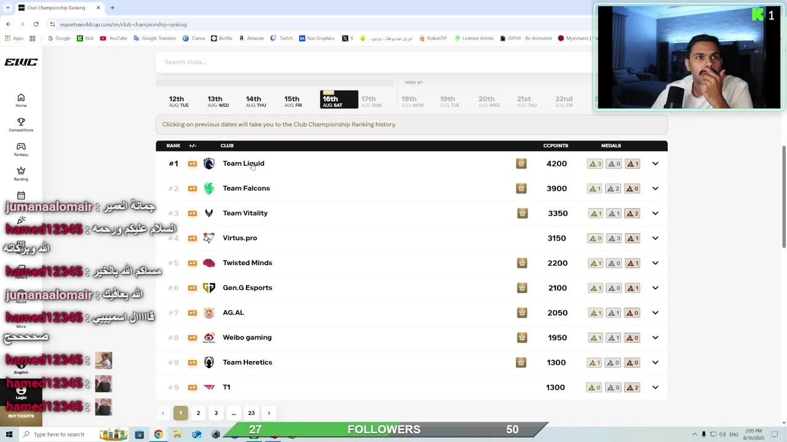
Task: Select 16th Aug Sat date tab
Action: [339, 100]
